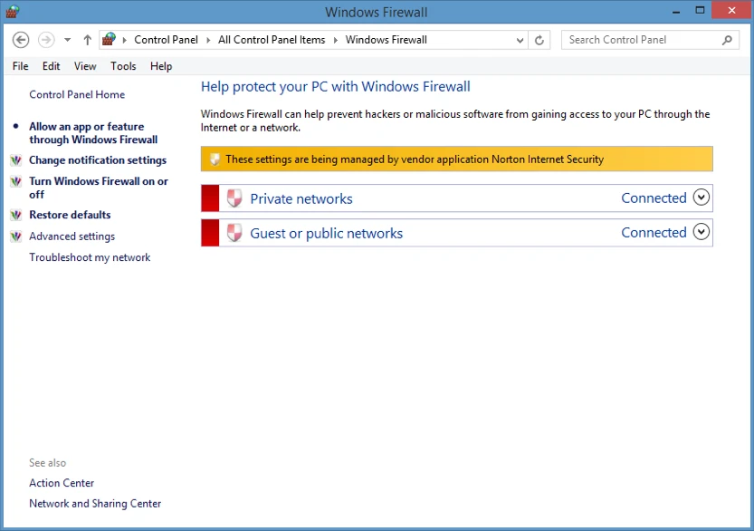Viewport: 754px width, 531px height.
Task: Click the shield icon in yellow Norton banner
Action: [x=215, y=159]
